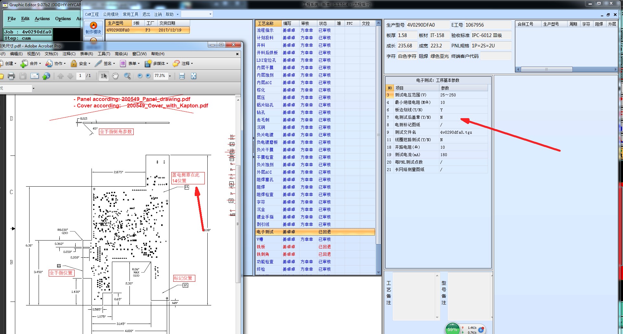The image size is (623, 334).
Task: Select the 铣板 process row
Action: pyautogui.click(x=315, y=247)
